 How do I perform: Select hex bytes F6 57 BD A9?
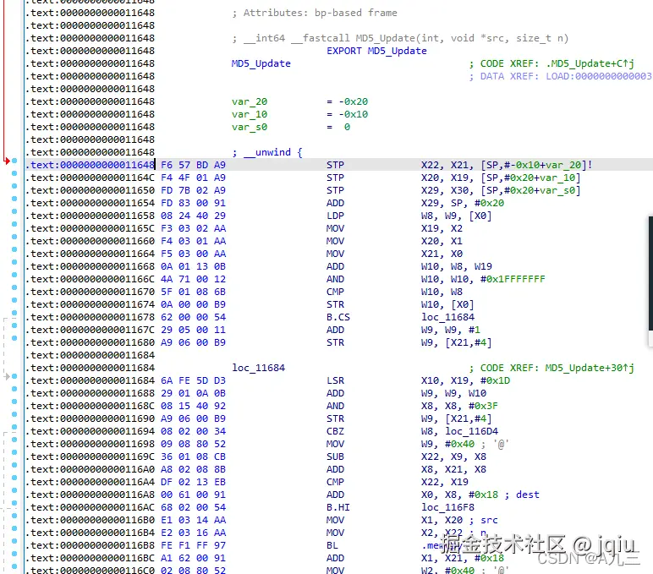tap(193, 165)
